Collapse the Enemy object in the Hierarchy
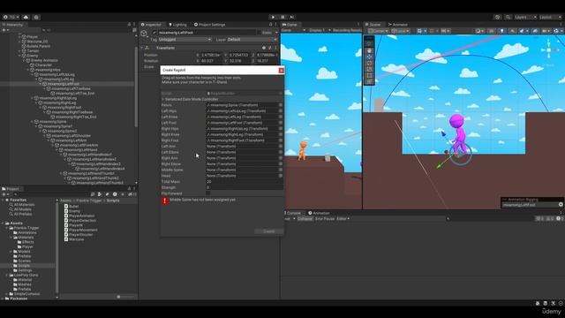 [x=19, y=56]
